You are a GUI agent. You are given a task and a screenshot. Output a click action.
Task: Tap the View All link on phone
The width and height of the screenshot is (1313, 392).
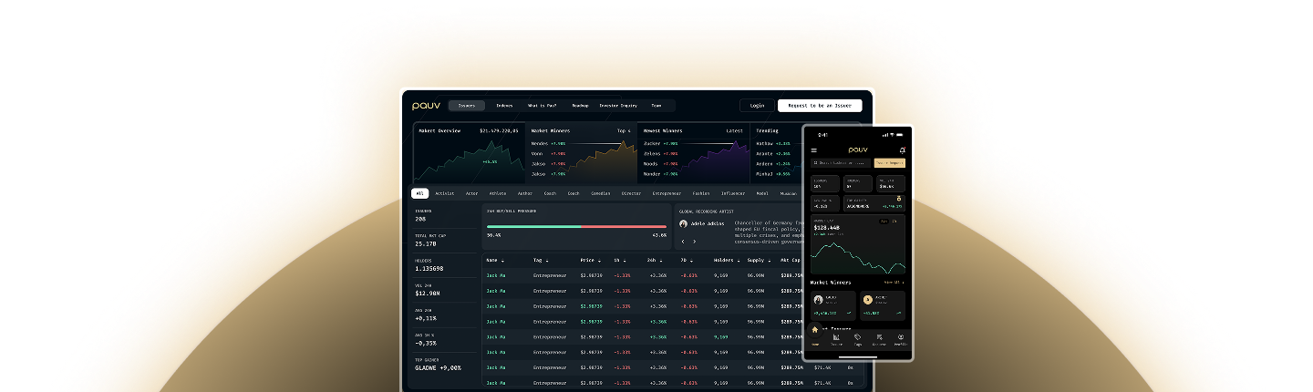(894, 282)
